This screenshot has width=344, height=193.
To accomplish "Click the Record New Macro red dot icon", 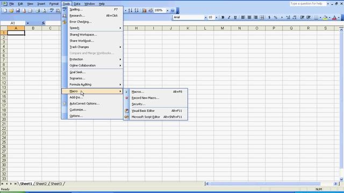I will click(127, 98).
